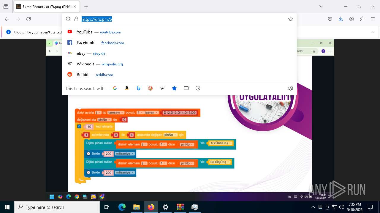Go back with the back arrow
The width and height of the screenshot is (380, 213).
click(x=7, y=19)
